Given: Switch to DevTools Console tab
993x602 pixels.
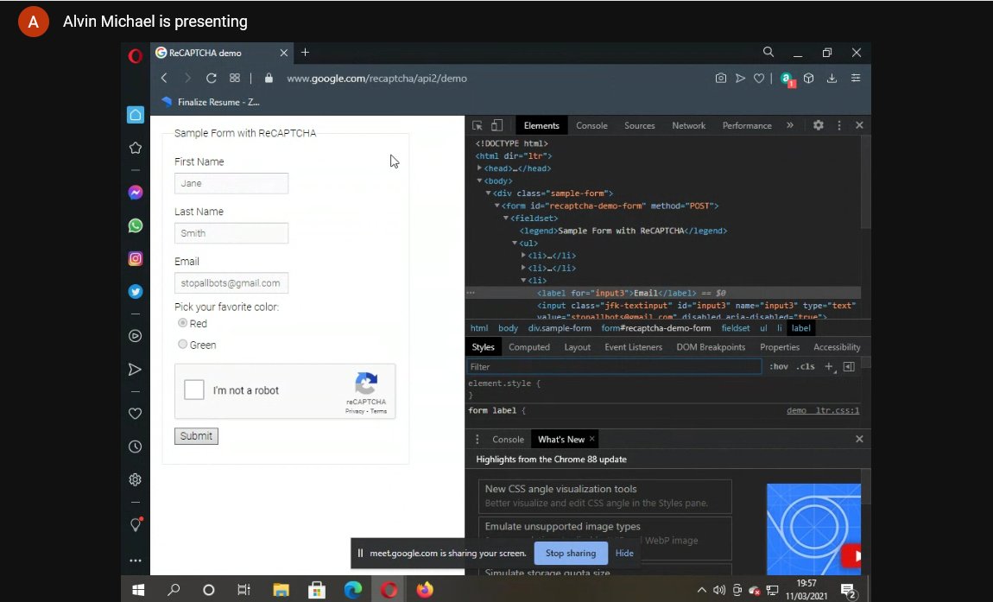Looking at the screenshot, I should coord(591,125).
